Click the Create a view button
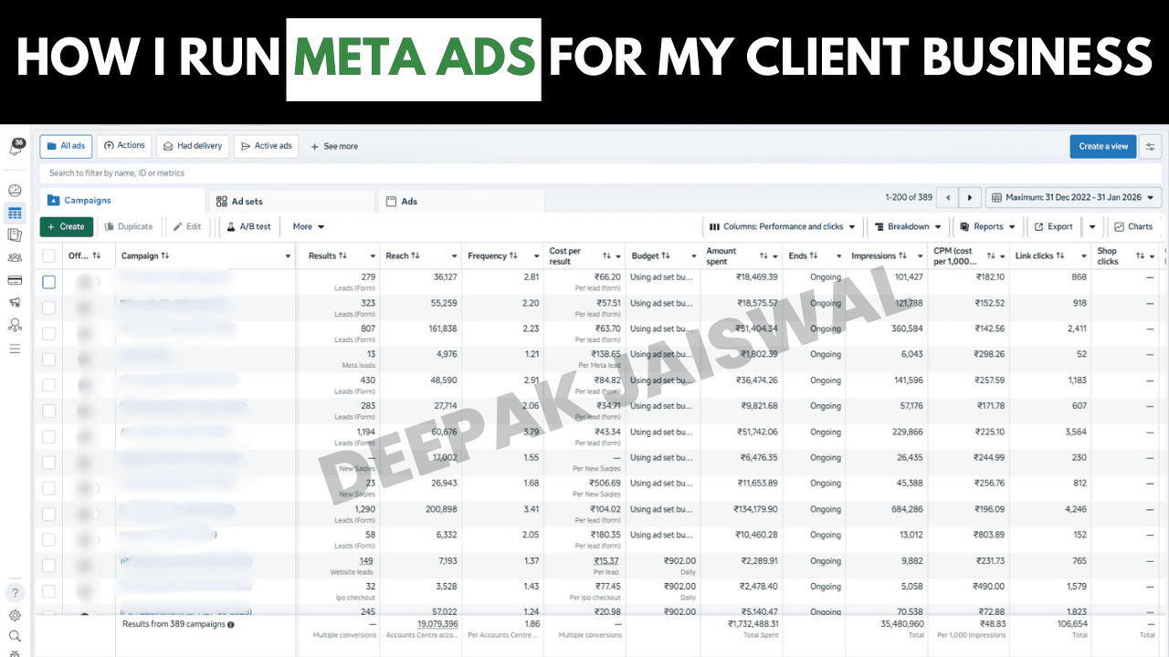The image size is (1169, 657). (1103, 146)
